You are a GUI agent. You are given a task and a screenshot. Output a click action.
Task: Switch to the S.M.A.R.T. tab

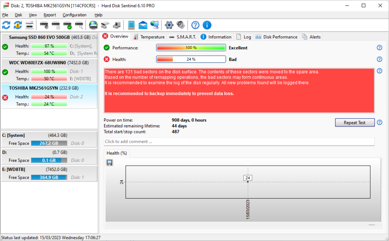coord(183,37)
